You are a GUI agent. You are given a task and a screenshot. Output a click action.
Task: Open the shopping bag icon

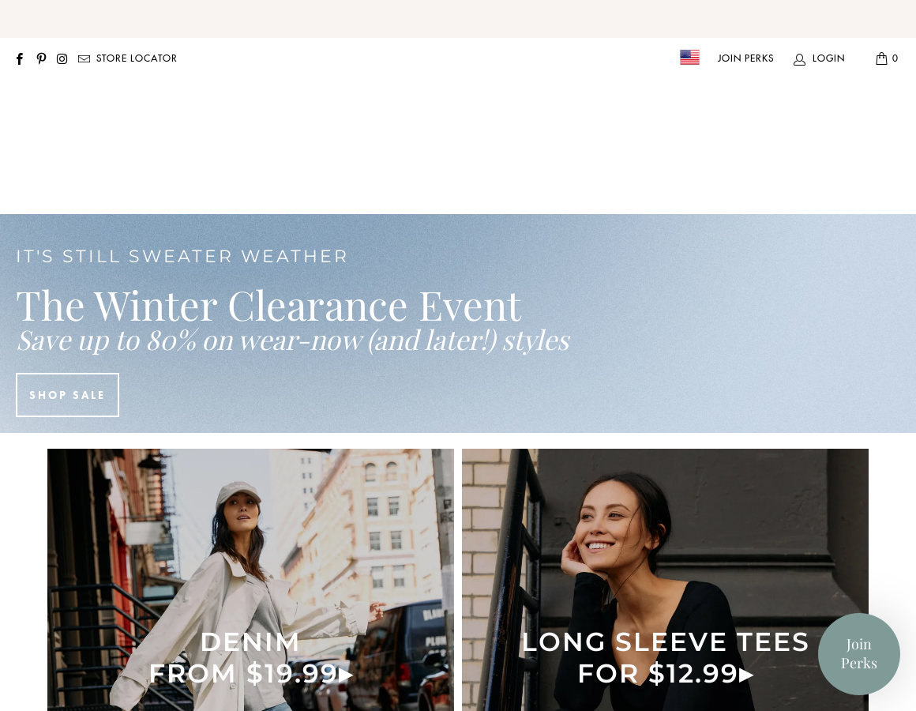[881, 58]
